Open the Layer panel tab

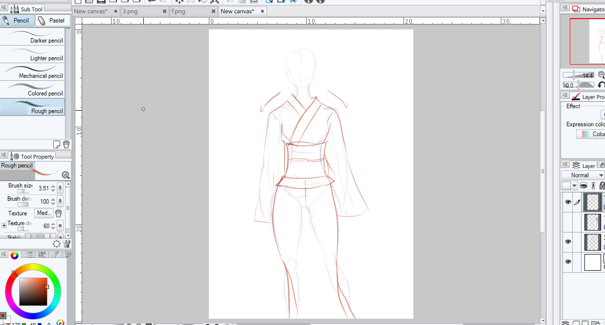click(x=583, y=166)
